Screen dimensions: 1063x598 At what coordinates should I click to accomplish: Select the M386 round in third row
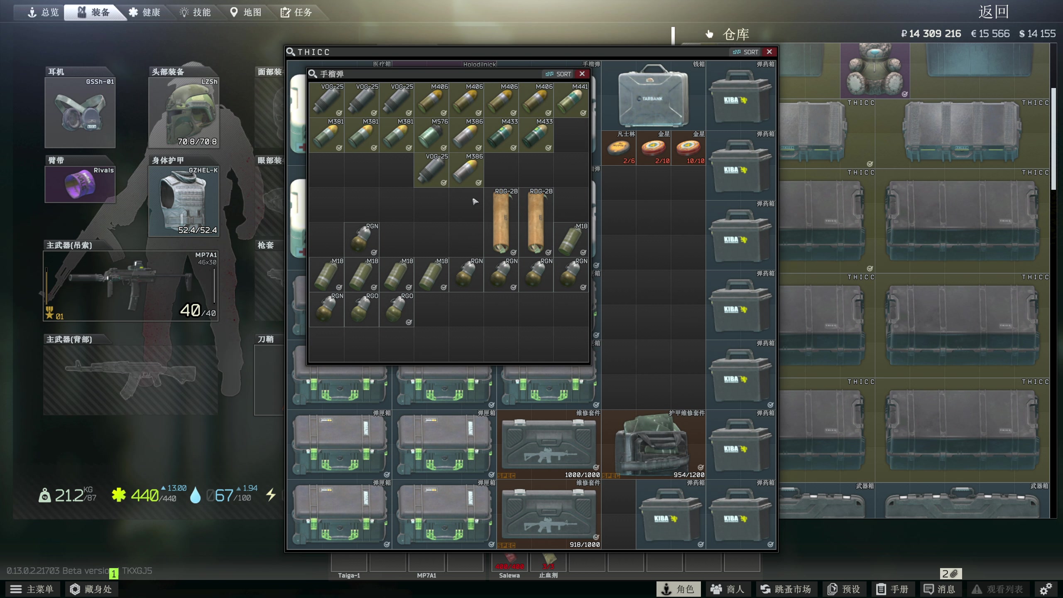point(466,170)
